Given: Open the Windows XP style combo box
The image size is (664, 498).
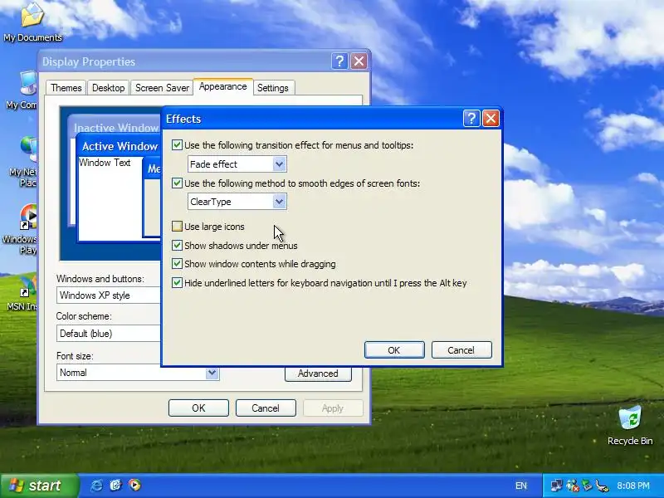Looking at the screenshot, I should click(109, 295).
